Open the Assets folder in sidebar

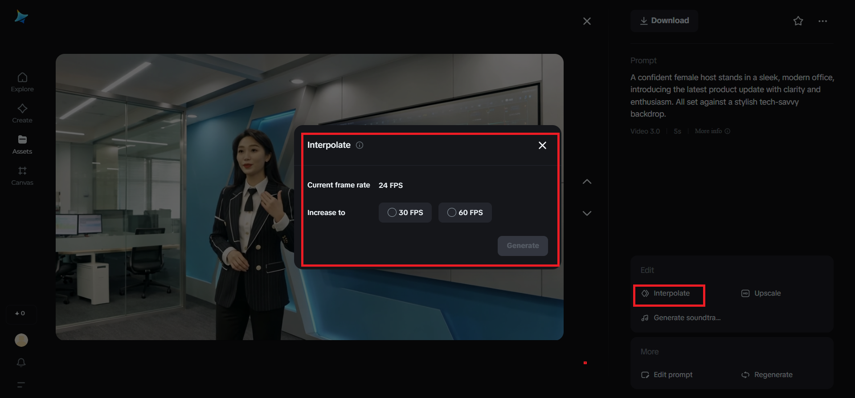(22, 145)
